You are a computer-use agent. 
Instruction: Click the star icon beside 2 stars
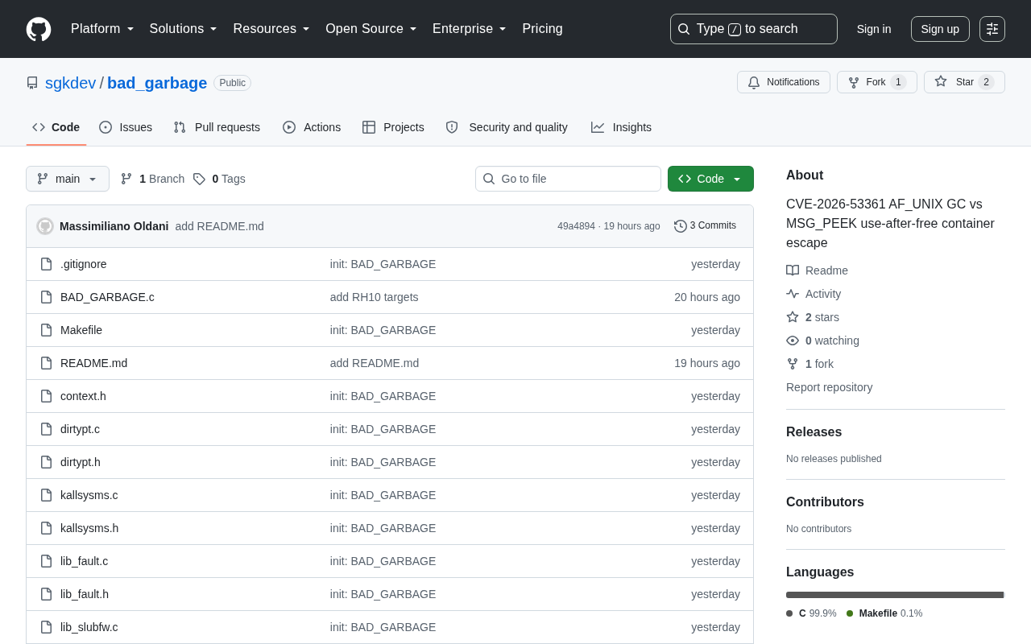coord(793,317)
